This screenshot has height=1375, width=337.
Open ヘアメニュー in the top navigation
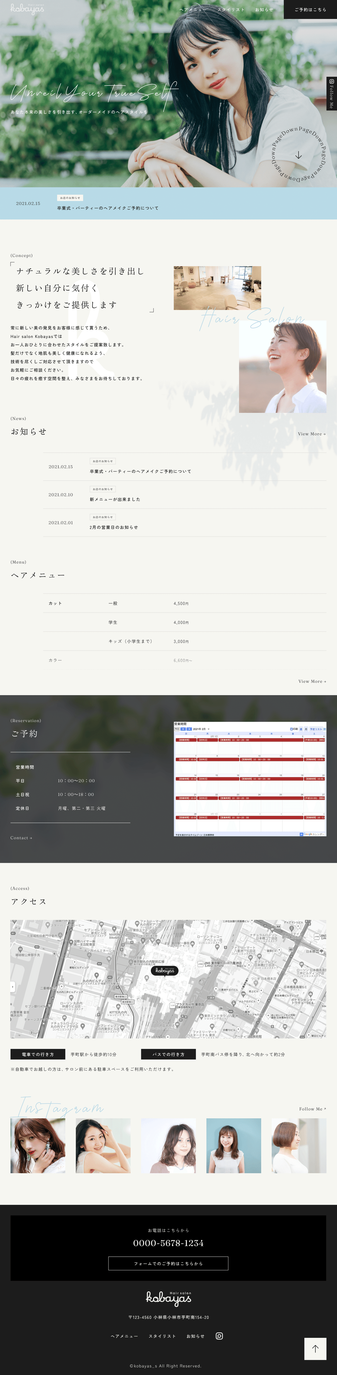[x=193, y=10]
